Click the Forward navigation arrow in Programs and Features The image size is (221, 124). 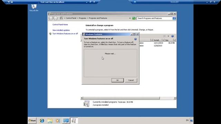pyautogui.click(x=56, y=18)
